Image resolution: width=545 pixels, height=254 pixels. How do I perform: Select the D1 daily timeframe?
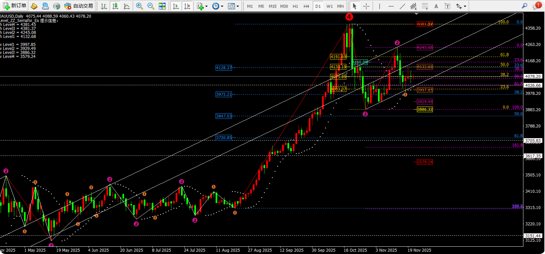(x=318, y=6)
